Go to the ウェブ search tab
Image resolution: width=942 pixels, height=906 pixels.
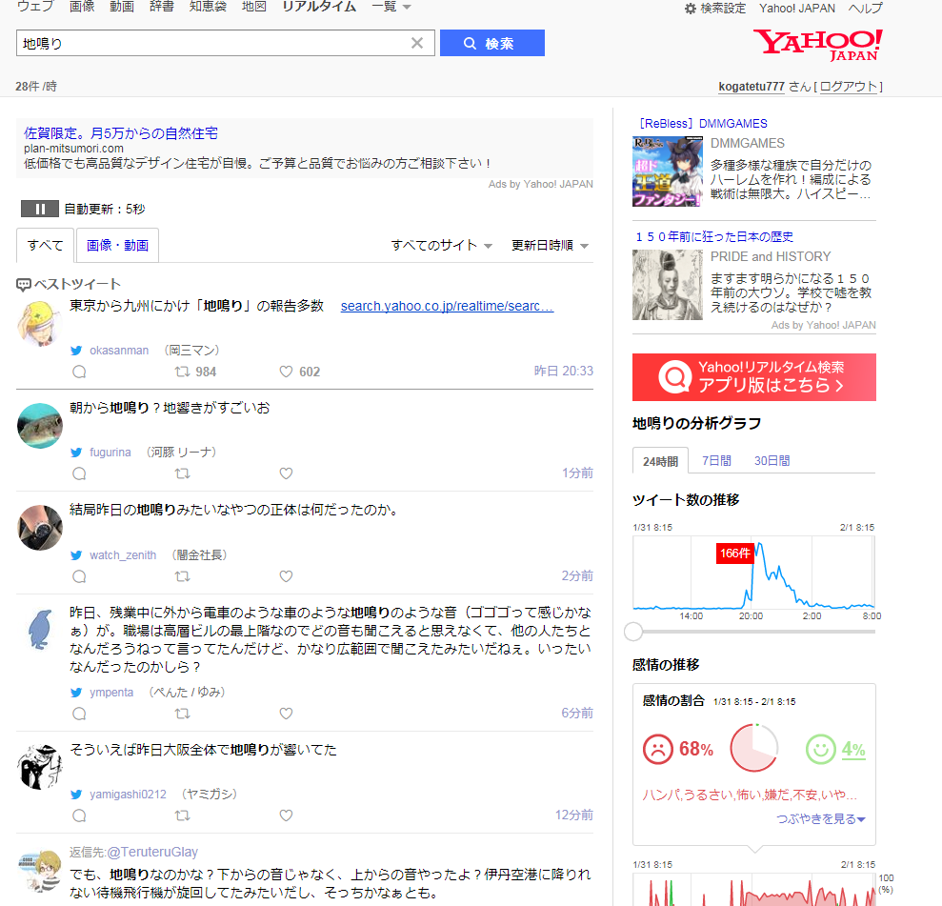click(35, 8)
